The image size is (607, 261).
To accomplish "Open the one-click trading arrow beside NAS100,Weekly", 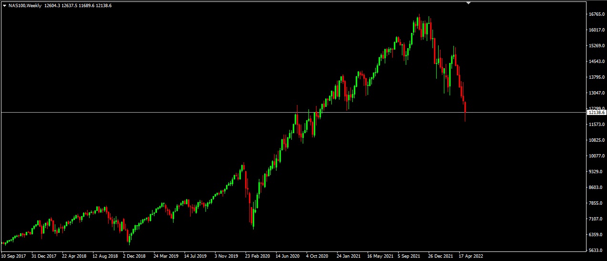I will tap(4, 6).
